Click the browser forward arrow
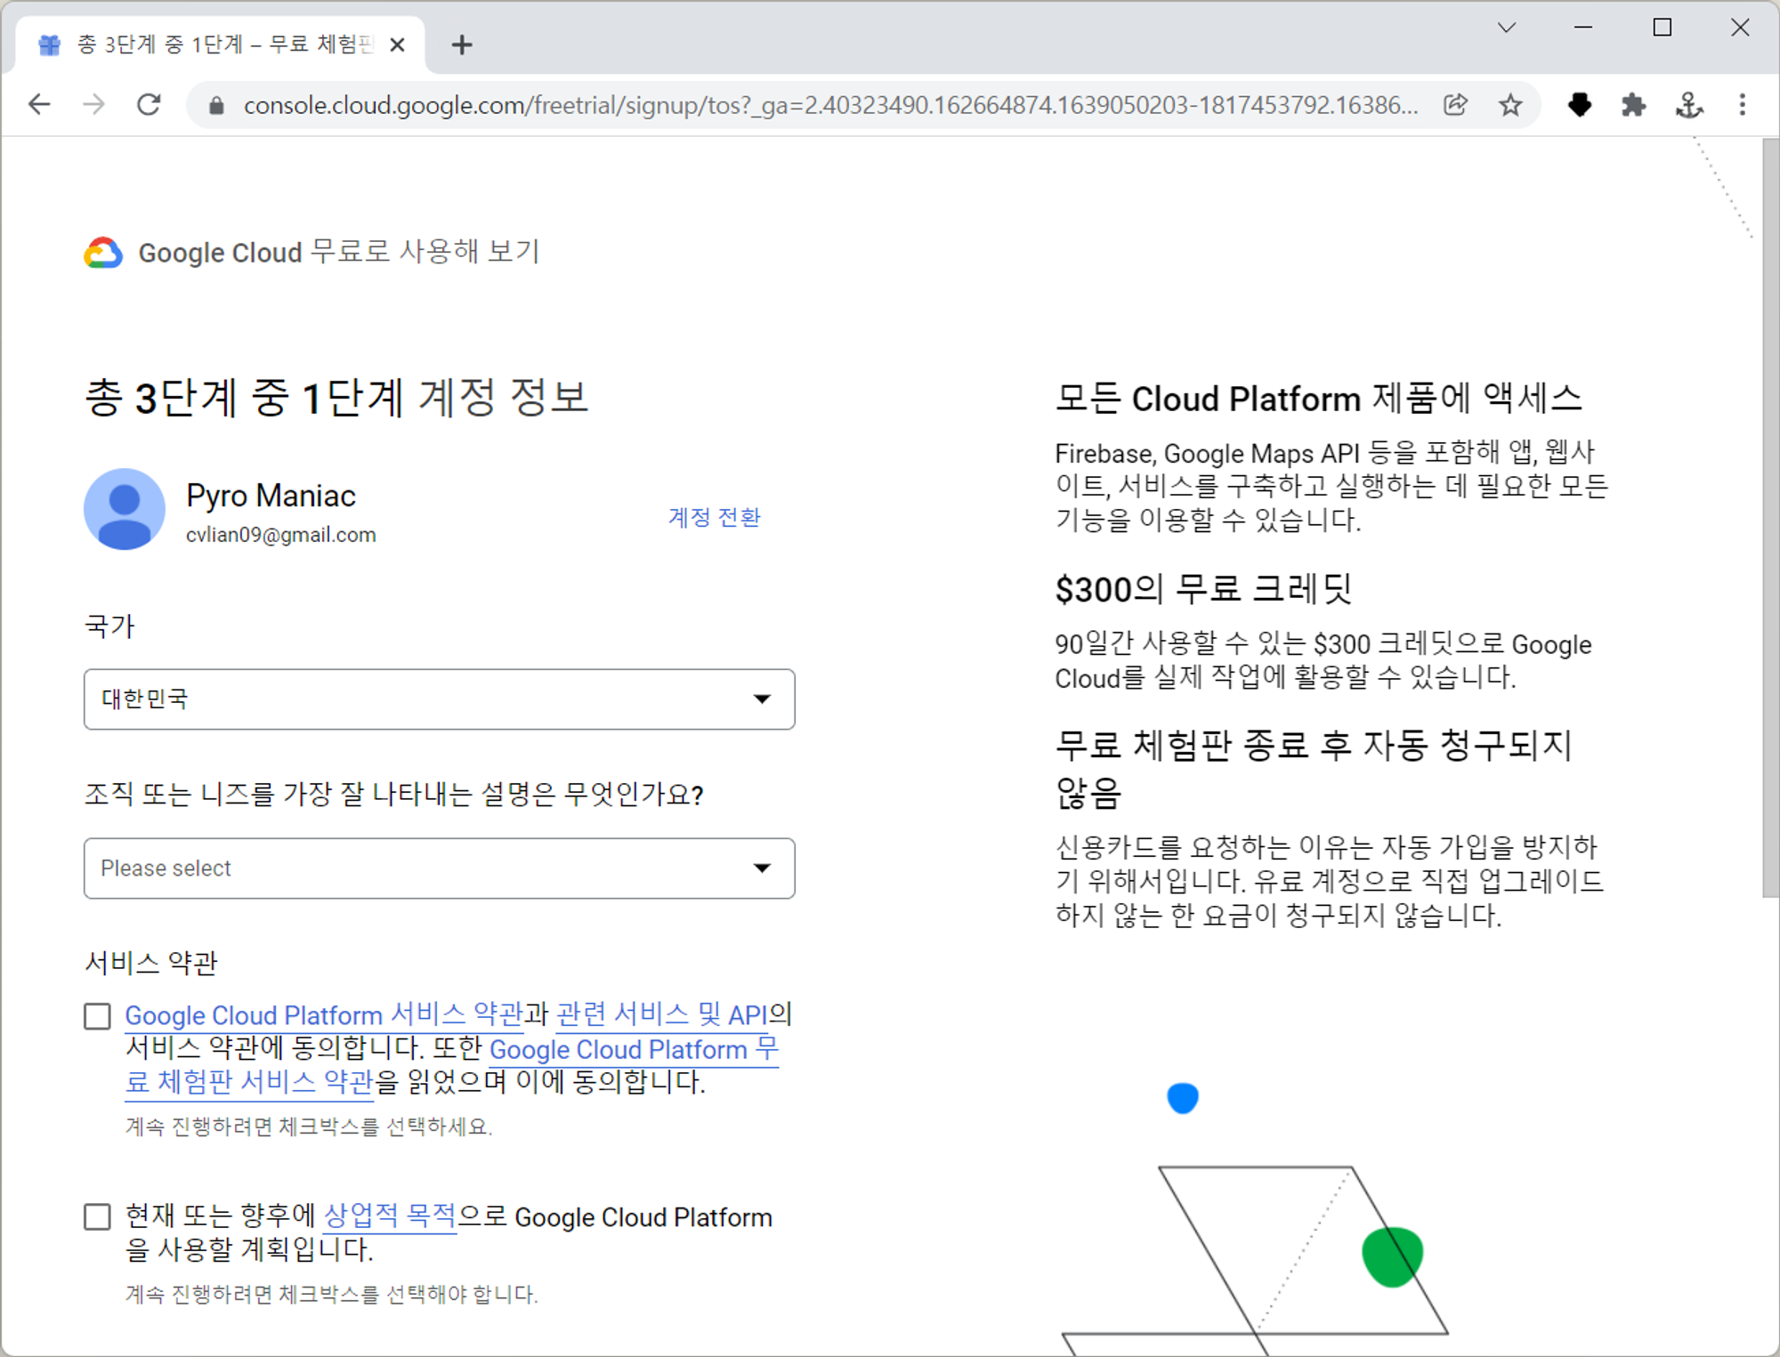1780x1357 pixels. coord(93,105)
